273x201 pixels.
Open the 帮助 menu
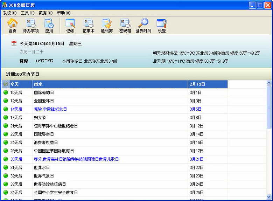(x=63, y=13)
